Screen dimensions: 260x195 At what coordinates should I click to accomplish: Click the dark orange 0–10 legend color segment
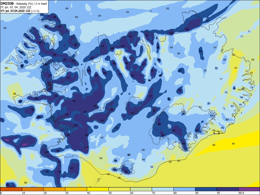[x=11, y=189]
